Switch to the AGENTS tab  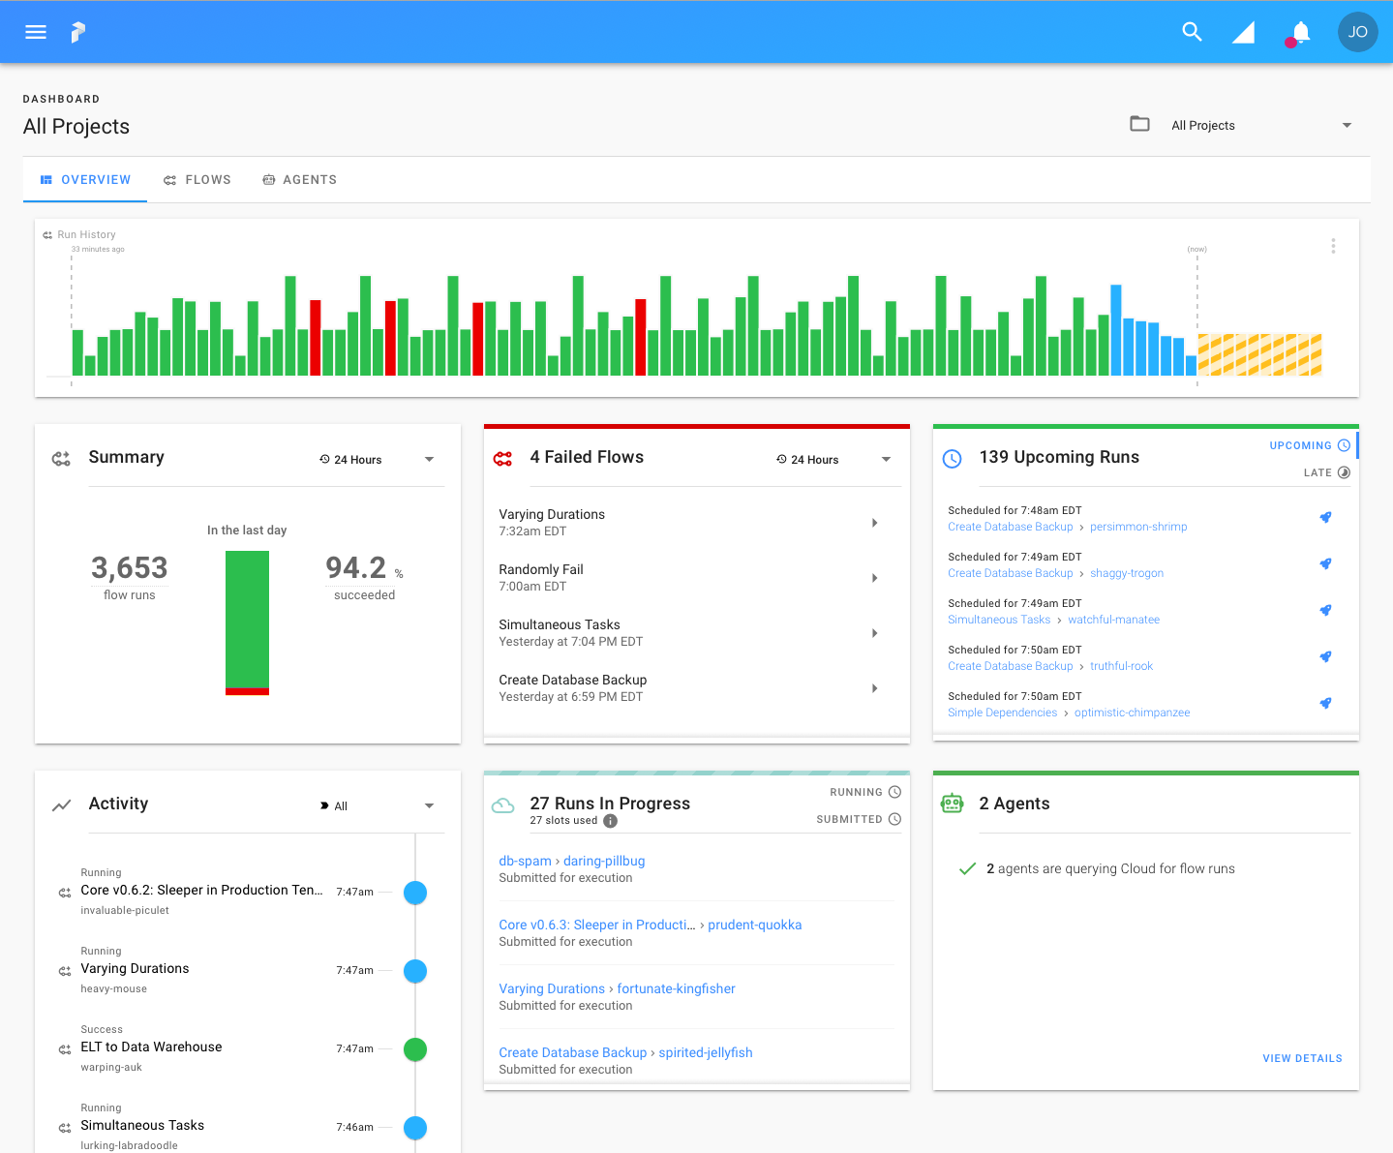pyautogui.click(x=300, y=180)
